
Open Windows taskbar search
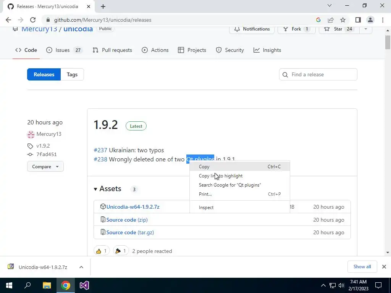pos(27,285)
